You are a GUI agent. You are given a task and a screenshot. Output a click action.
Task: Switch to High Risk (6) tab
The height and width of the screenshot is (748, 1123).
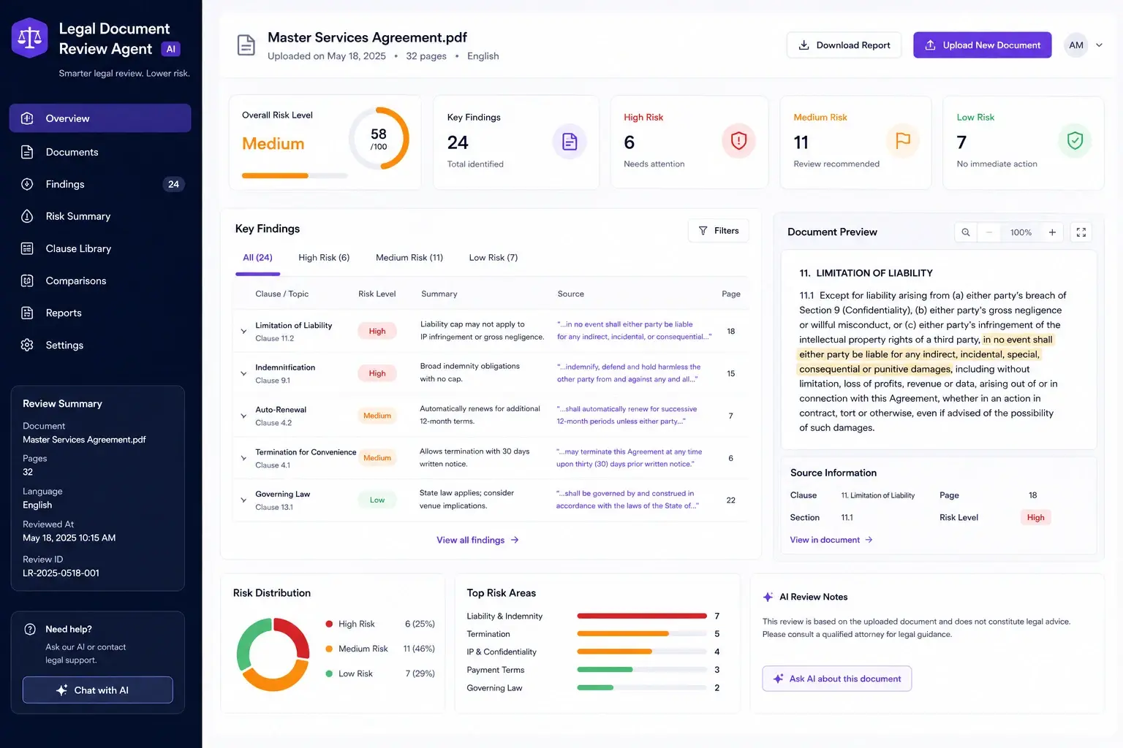[324, 258]
